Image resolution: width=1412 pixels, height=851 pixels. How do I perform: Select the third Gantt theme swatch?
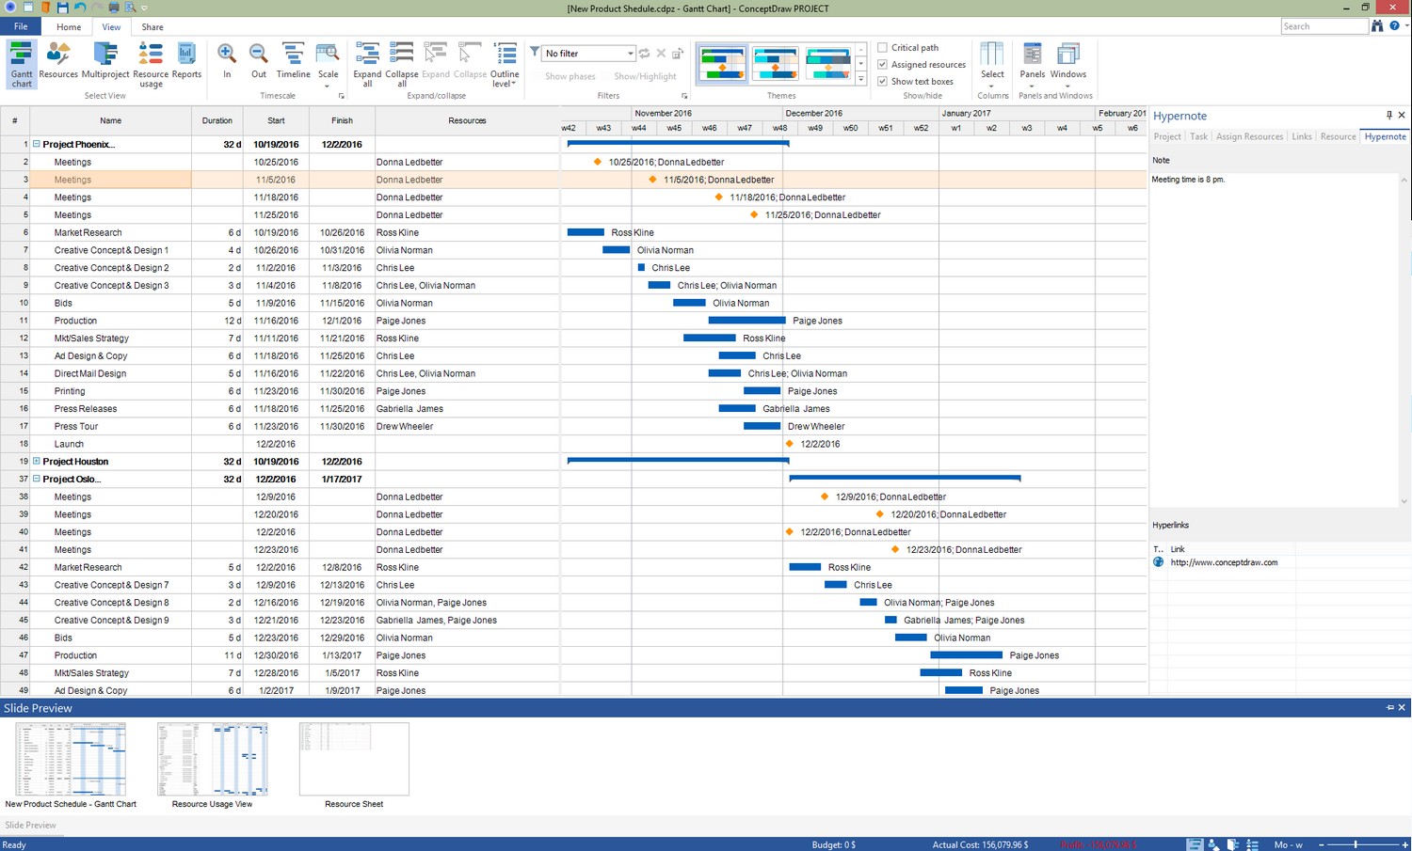tap(827, 63)
